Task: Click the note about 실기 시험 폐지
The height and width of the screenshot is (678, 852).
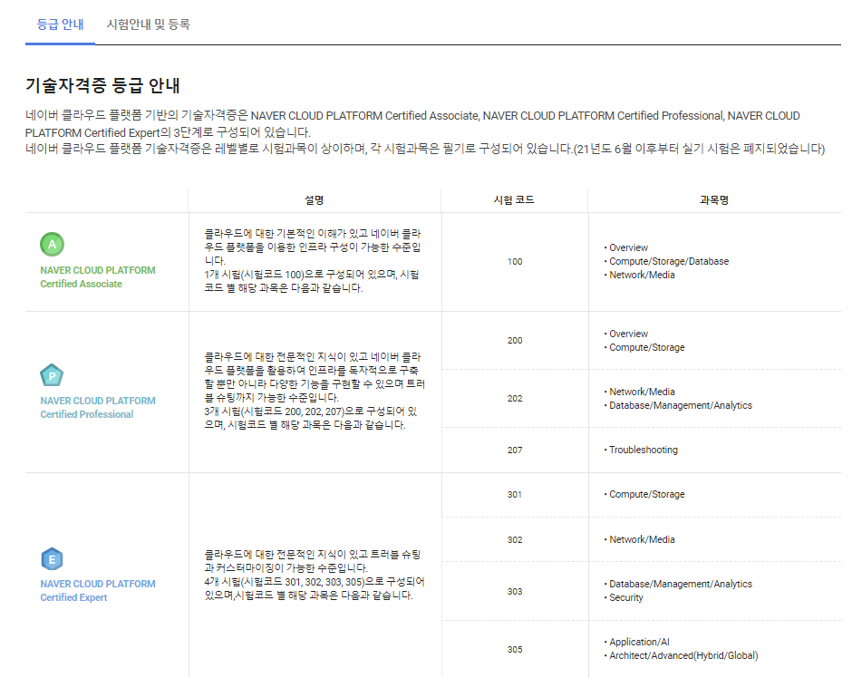Action: click(700, 149)
